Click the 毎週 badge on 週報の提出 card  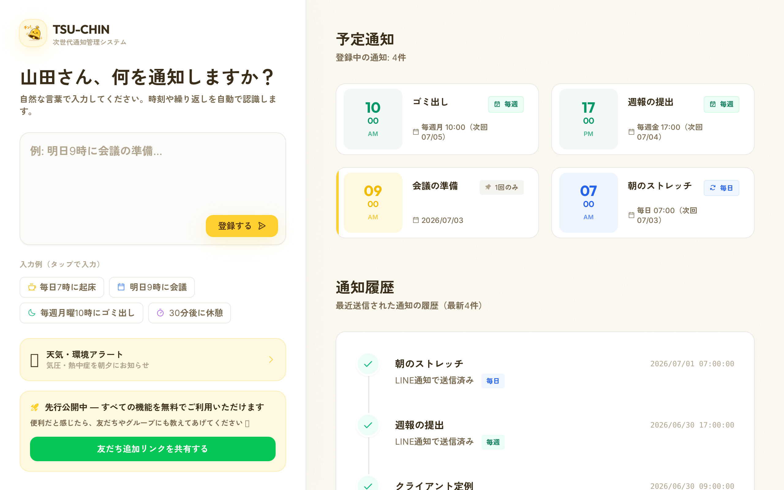pyautogui.click(x=722, y=104)
